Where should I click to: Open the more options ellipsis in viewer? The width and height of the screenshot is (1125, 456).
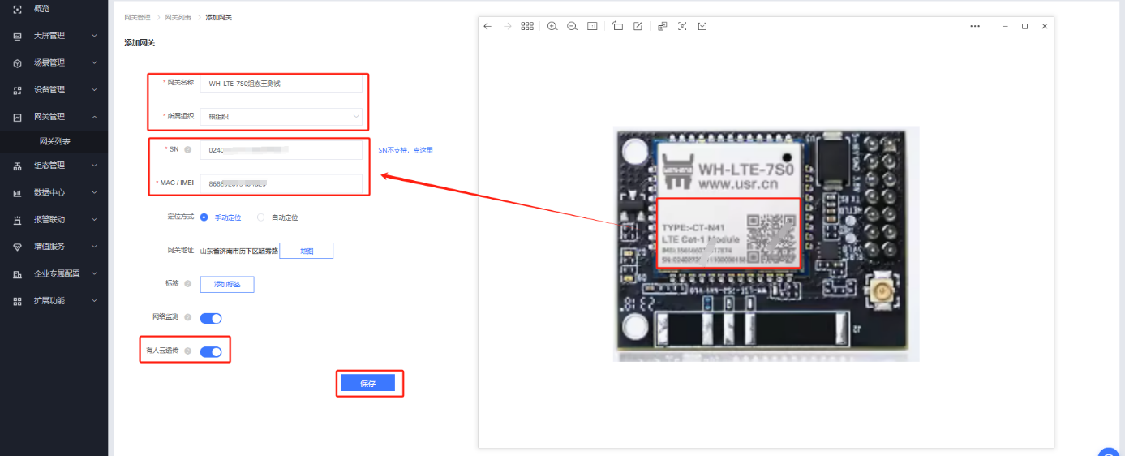point(975,26)
